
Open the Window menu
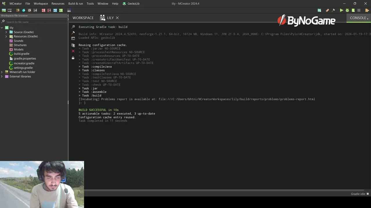click(103, 3)
